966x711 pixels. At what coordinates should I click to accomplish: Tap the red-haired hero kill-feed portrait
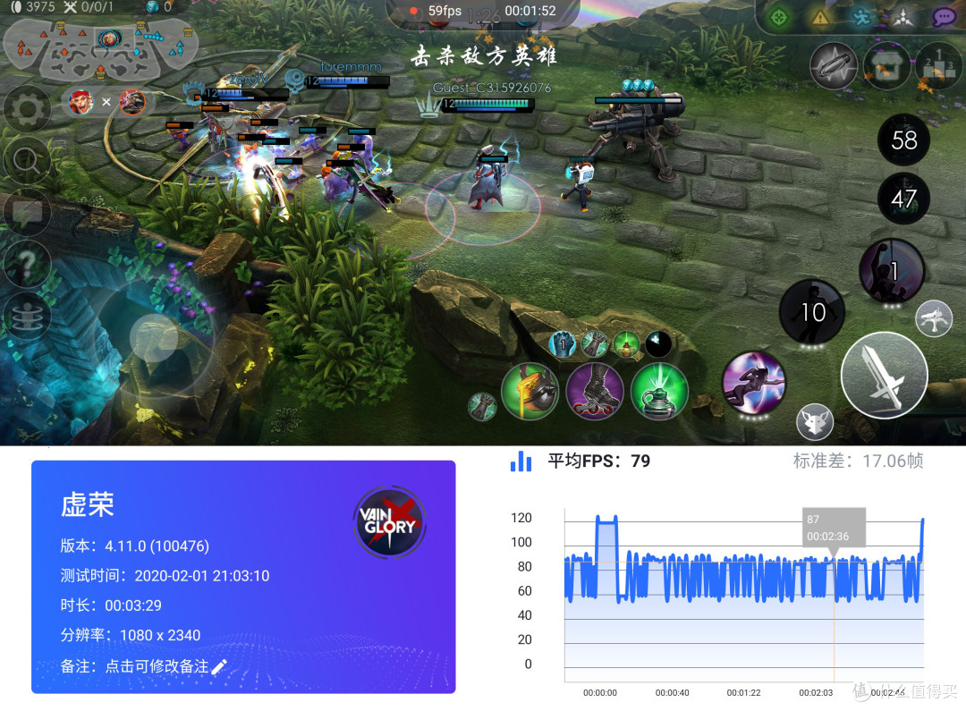click(x=81, y=102)
